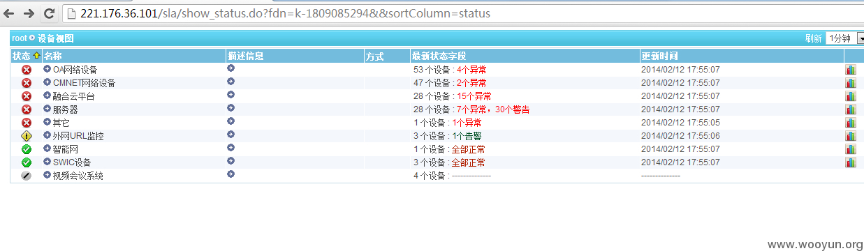This screenshot has width=864, height=251.
Task: Click description info icon for 外网URL监控
Action: pyautogui.click(x=230, y=135)
